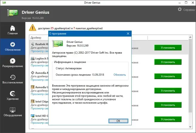Install the Realtek driver with Установить
This screenshot has height=133, width=196.
tap(168, 48)
